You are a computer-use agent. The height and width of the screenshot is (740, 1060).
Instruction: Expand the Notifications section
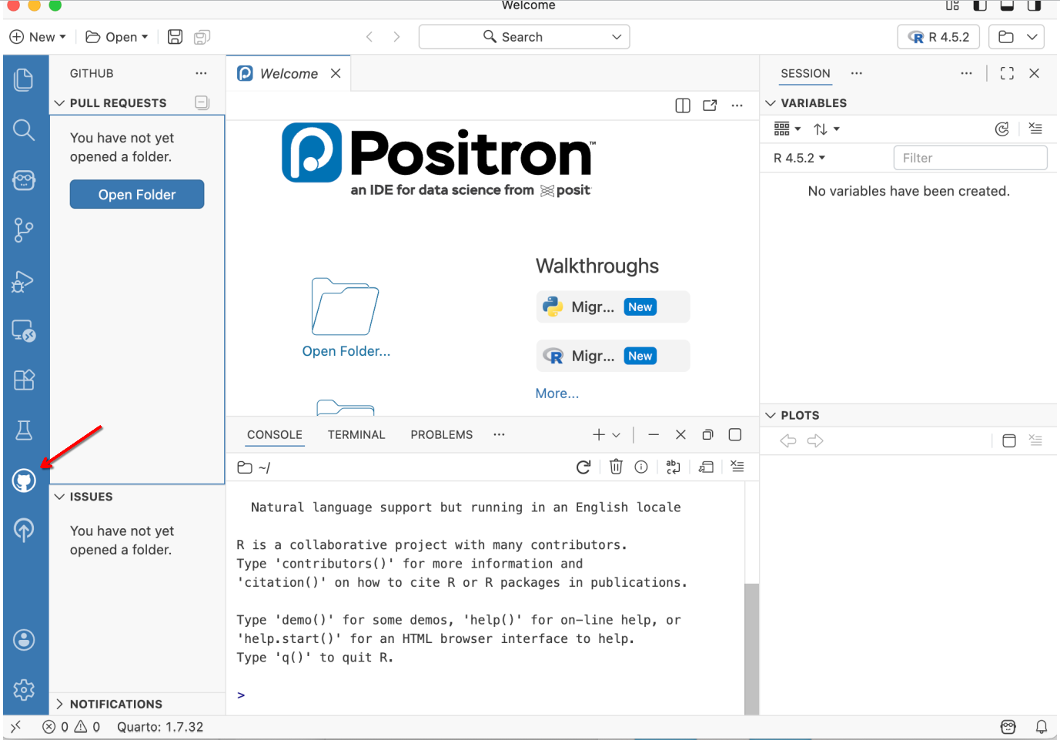(x=60, y=704)
